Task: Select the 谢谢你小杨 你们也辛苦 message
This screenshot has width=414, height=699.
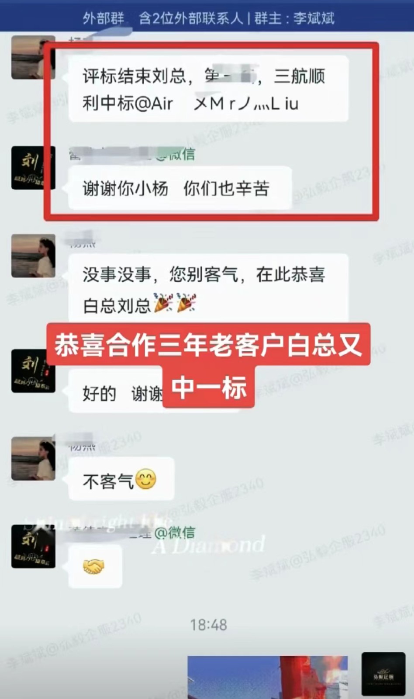Action: (180, 188)
